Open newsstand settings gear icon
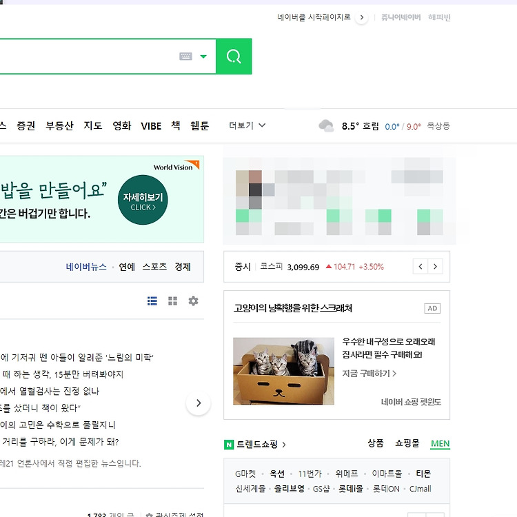 coord(193,301)
